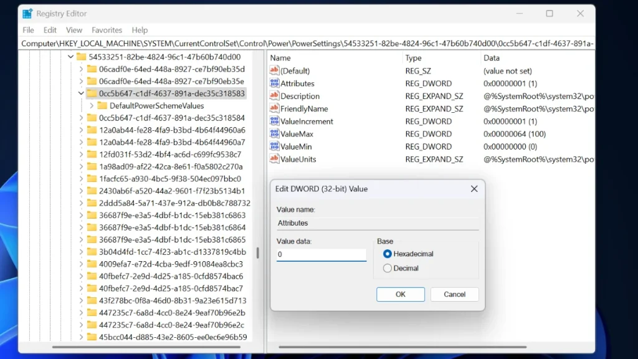Expand the DefaultPowerSchemeValues subkey
Image resolution: width=638 pixels, height=359 pixels.
point(92,105)
